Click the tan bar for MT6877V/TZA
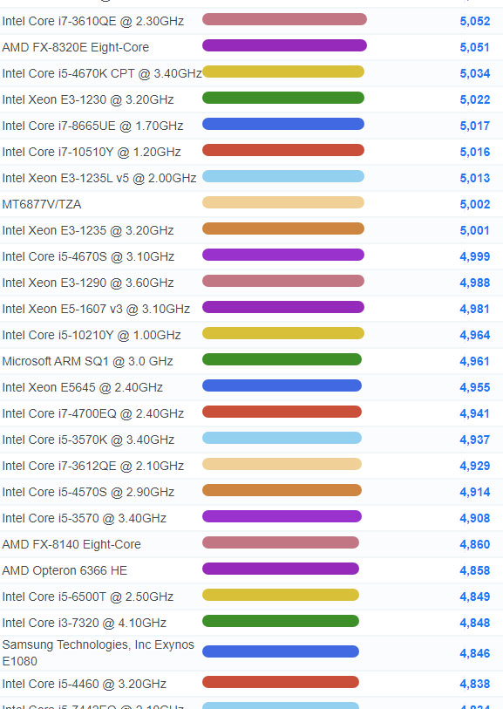Image resolution: width=503 pixels, height=709 pixels. (283, 203)
